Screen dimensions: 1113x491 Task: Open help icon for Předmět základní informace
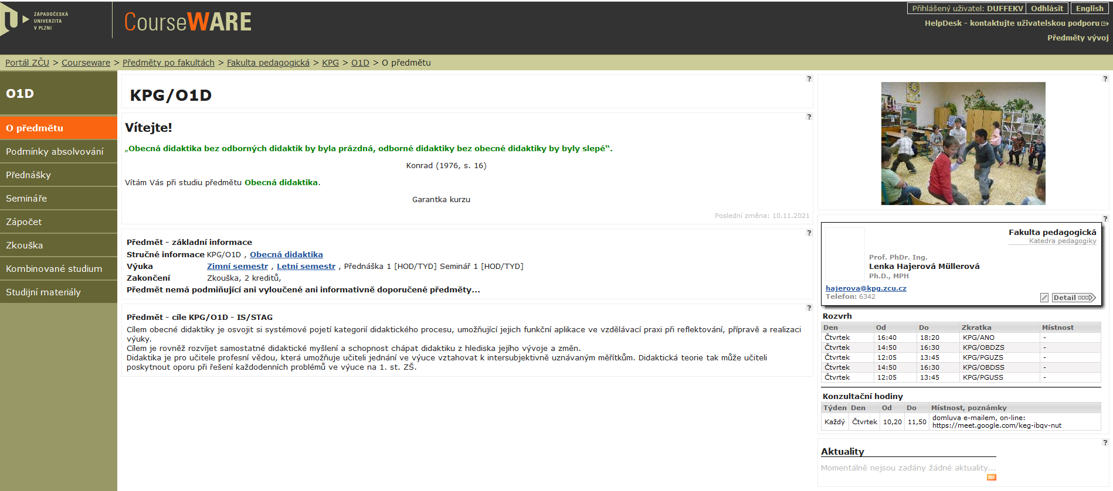[809, 233]
